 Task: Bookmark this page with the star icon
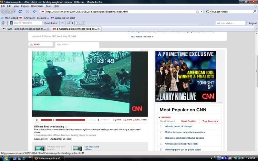point(197,12)
